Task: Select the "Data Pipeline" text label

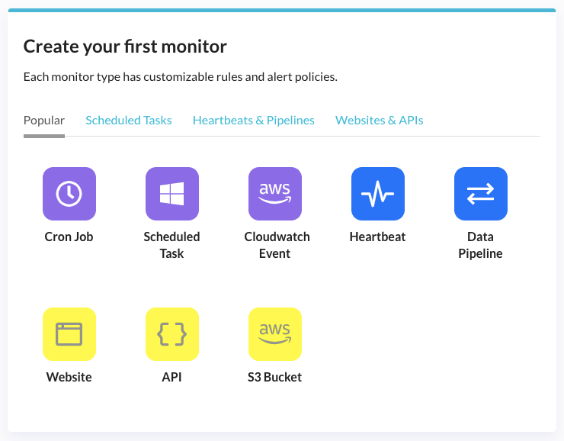Action: click(x=480, y=245)
